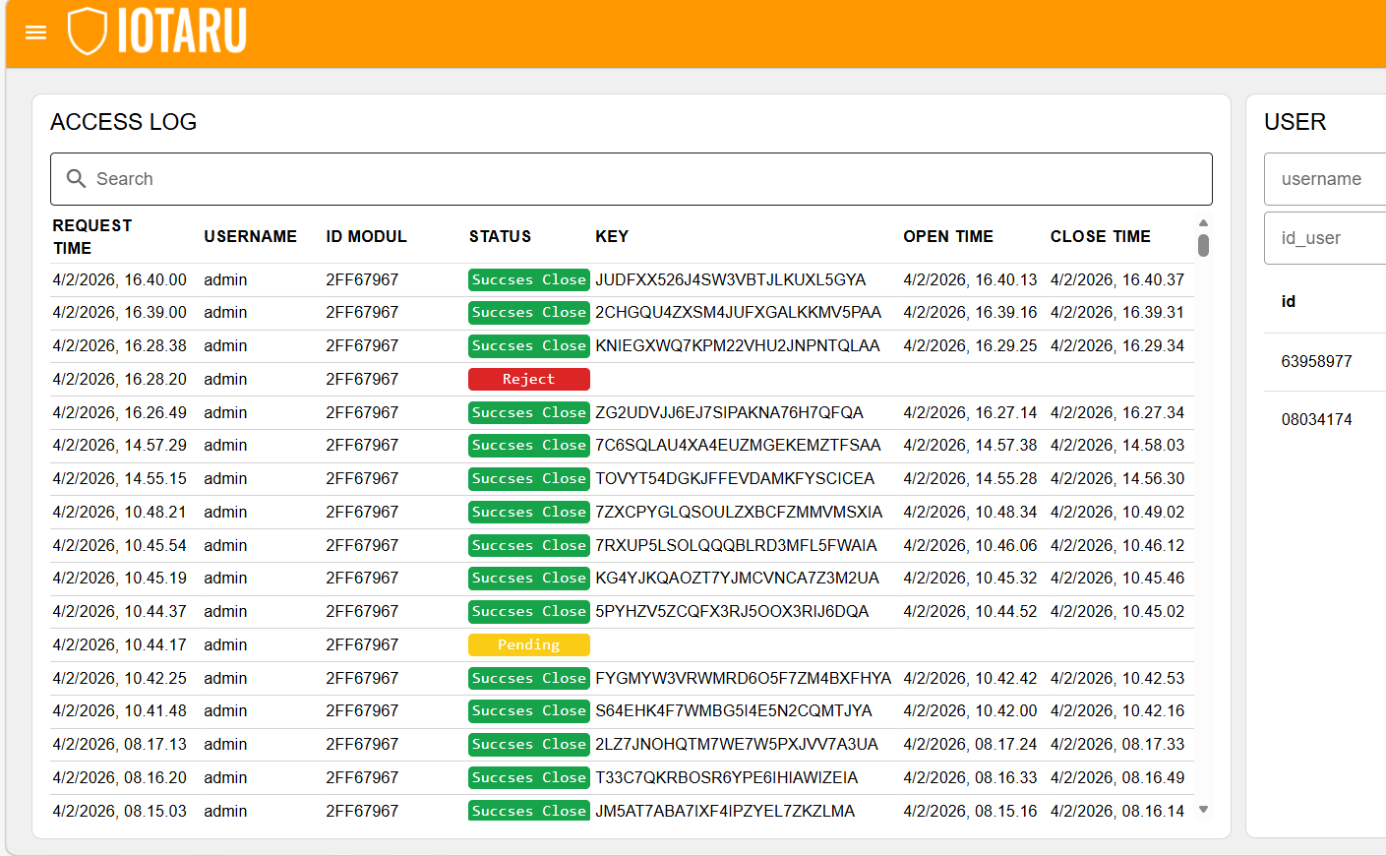The height and width of the screenshot is (856, 1386).
Task: Click key JM5AT7ABA7IXF4IPZYEL7ZKZLMA
Action: click(725, 811)
